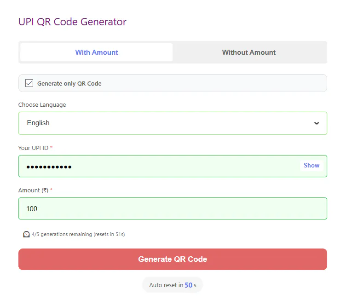Image resolution: width=346 pixels, height=306 pixels.
Task: Switch to the With Amount tab
Action: click(97, 52)
